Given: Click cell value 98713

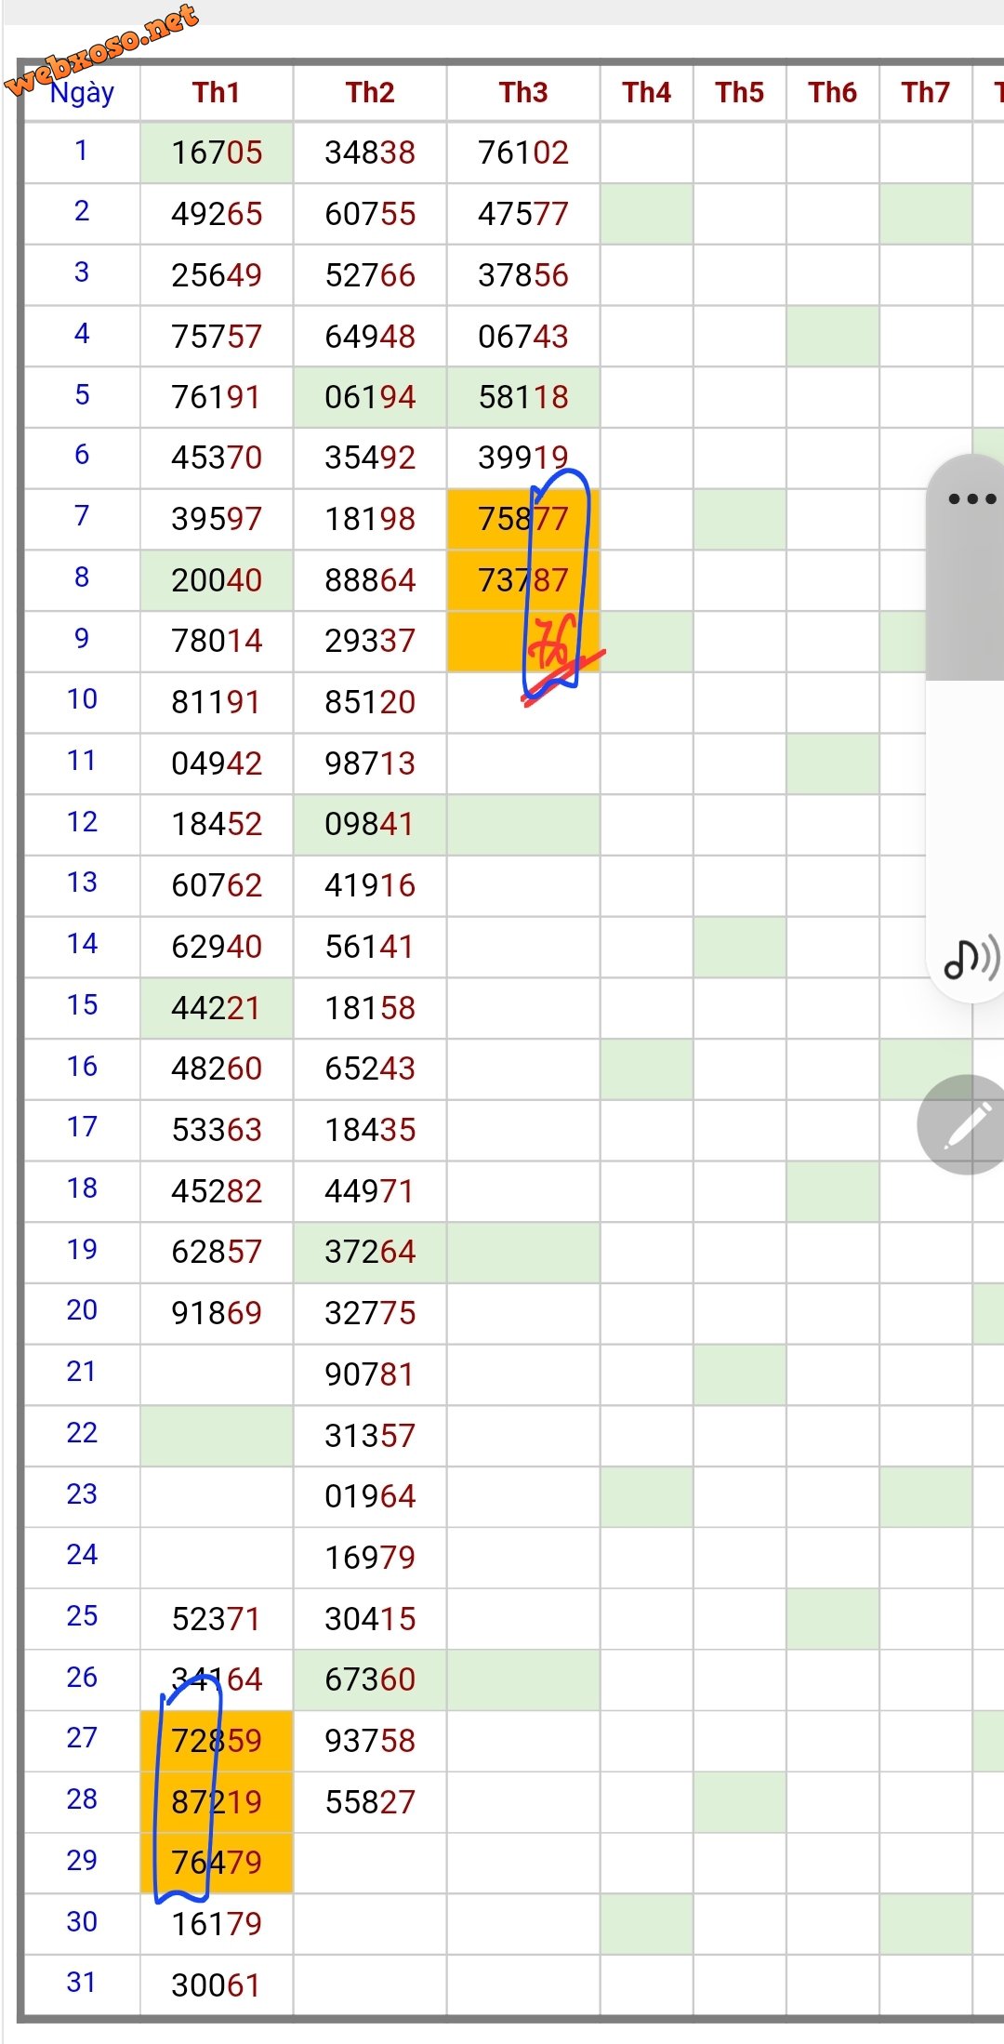Looking at the screenshot, I should click(x=370, y=763).
